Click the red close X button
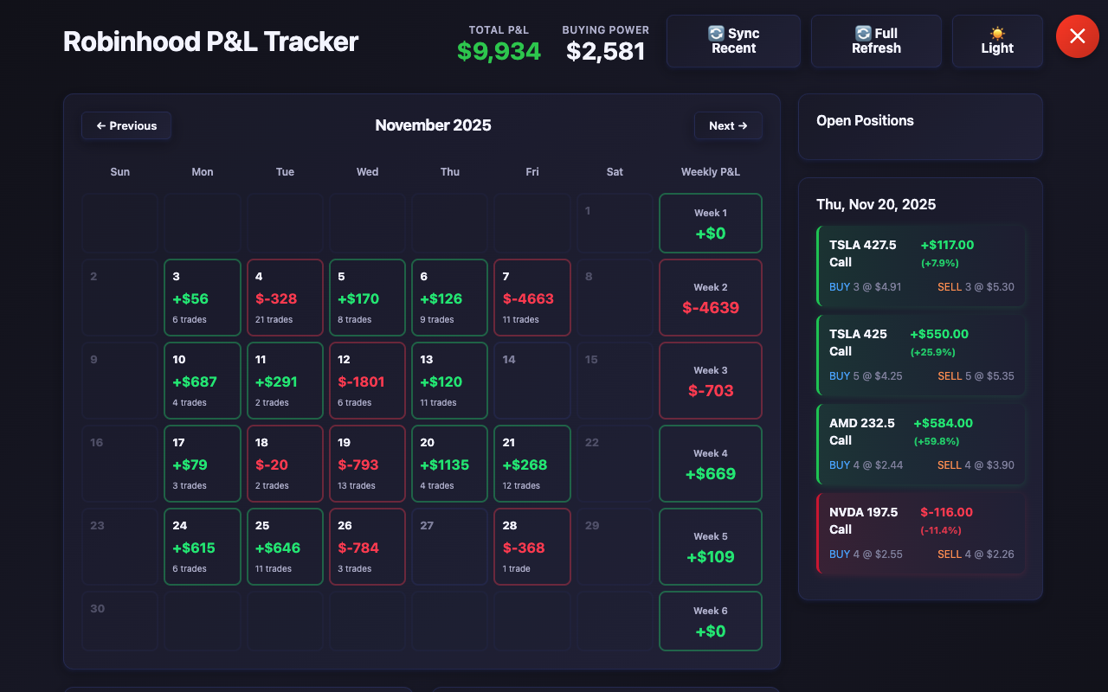 pos(1077,36)
